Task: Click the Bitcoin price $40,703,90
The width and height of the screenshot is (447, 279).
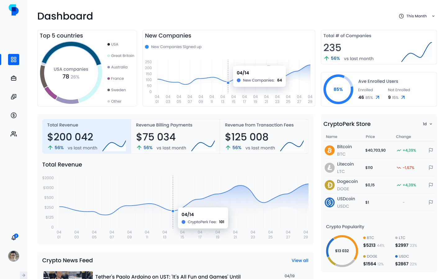Action: (375, 150)
